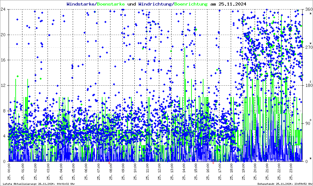Click the red 'A' sunrise marker near 08:00

point(109,163)
